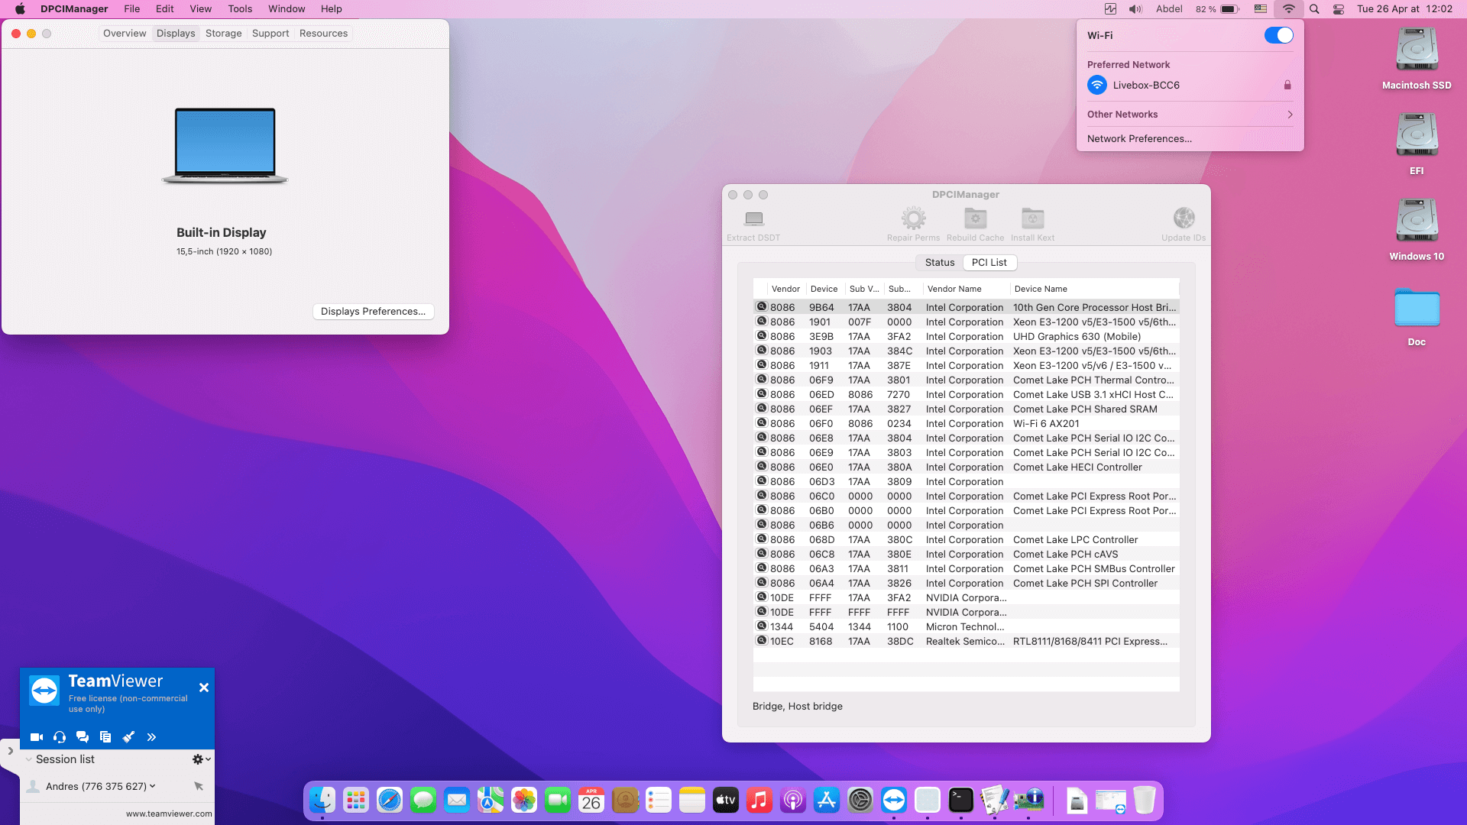
Task: Open Trash in the Dock
Action: tap(1144, 801)
